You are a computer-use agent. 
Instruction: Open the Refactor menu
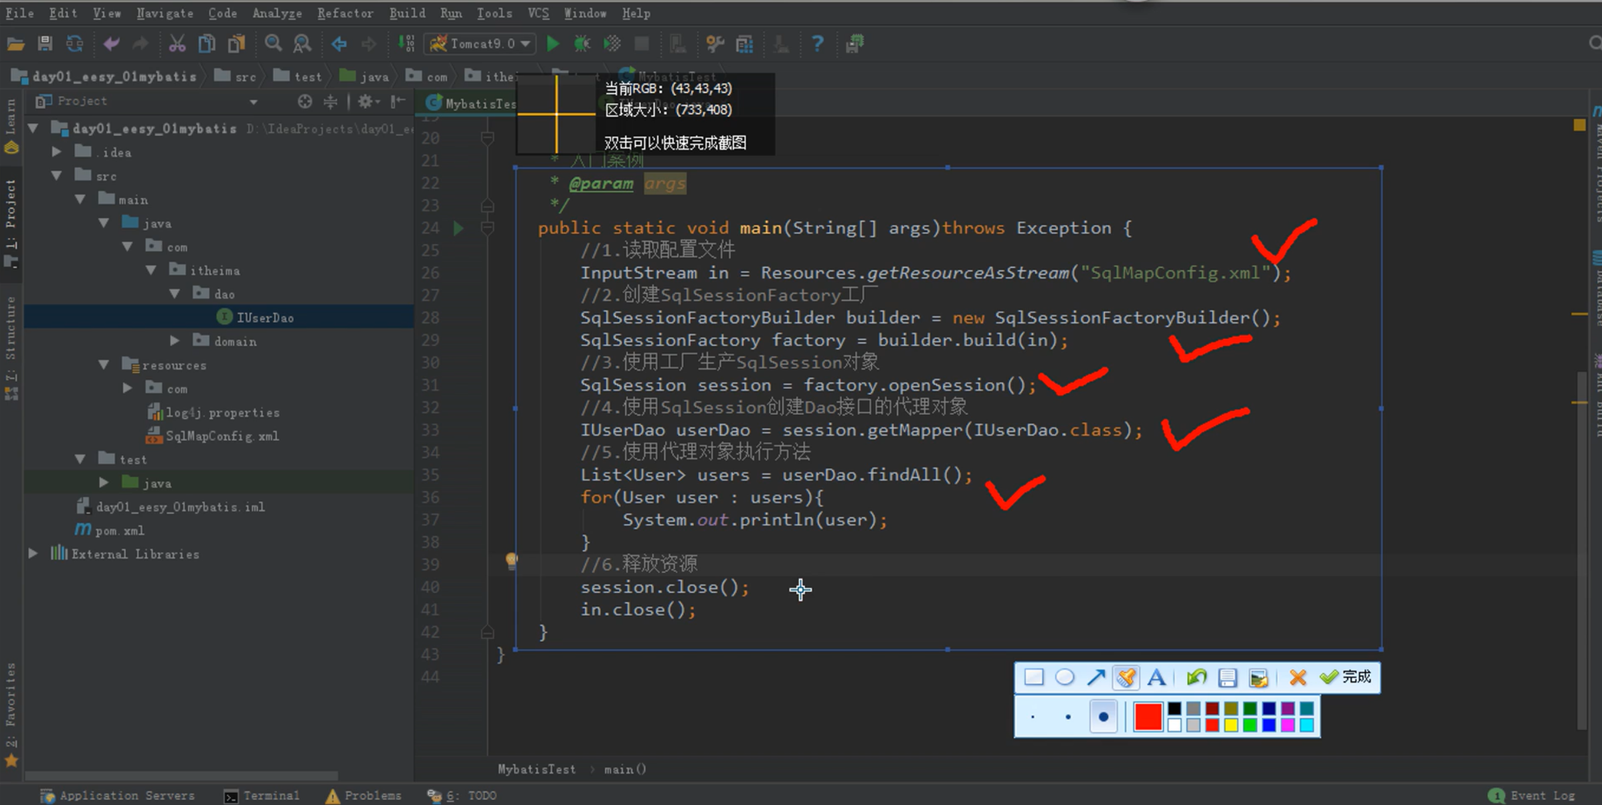(345, 13)
